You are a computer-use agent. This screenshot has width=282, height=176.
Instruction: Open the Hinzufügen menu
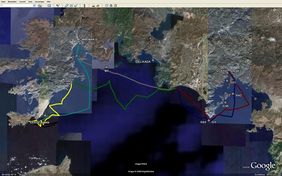(x=39, y=1)
